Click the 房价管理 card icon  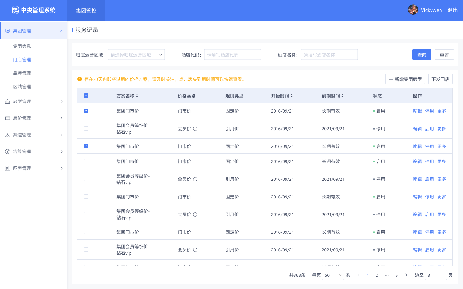pos(8,118)
